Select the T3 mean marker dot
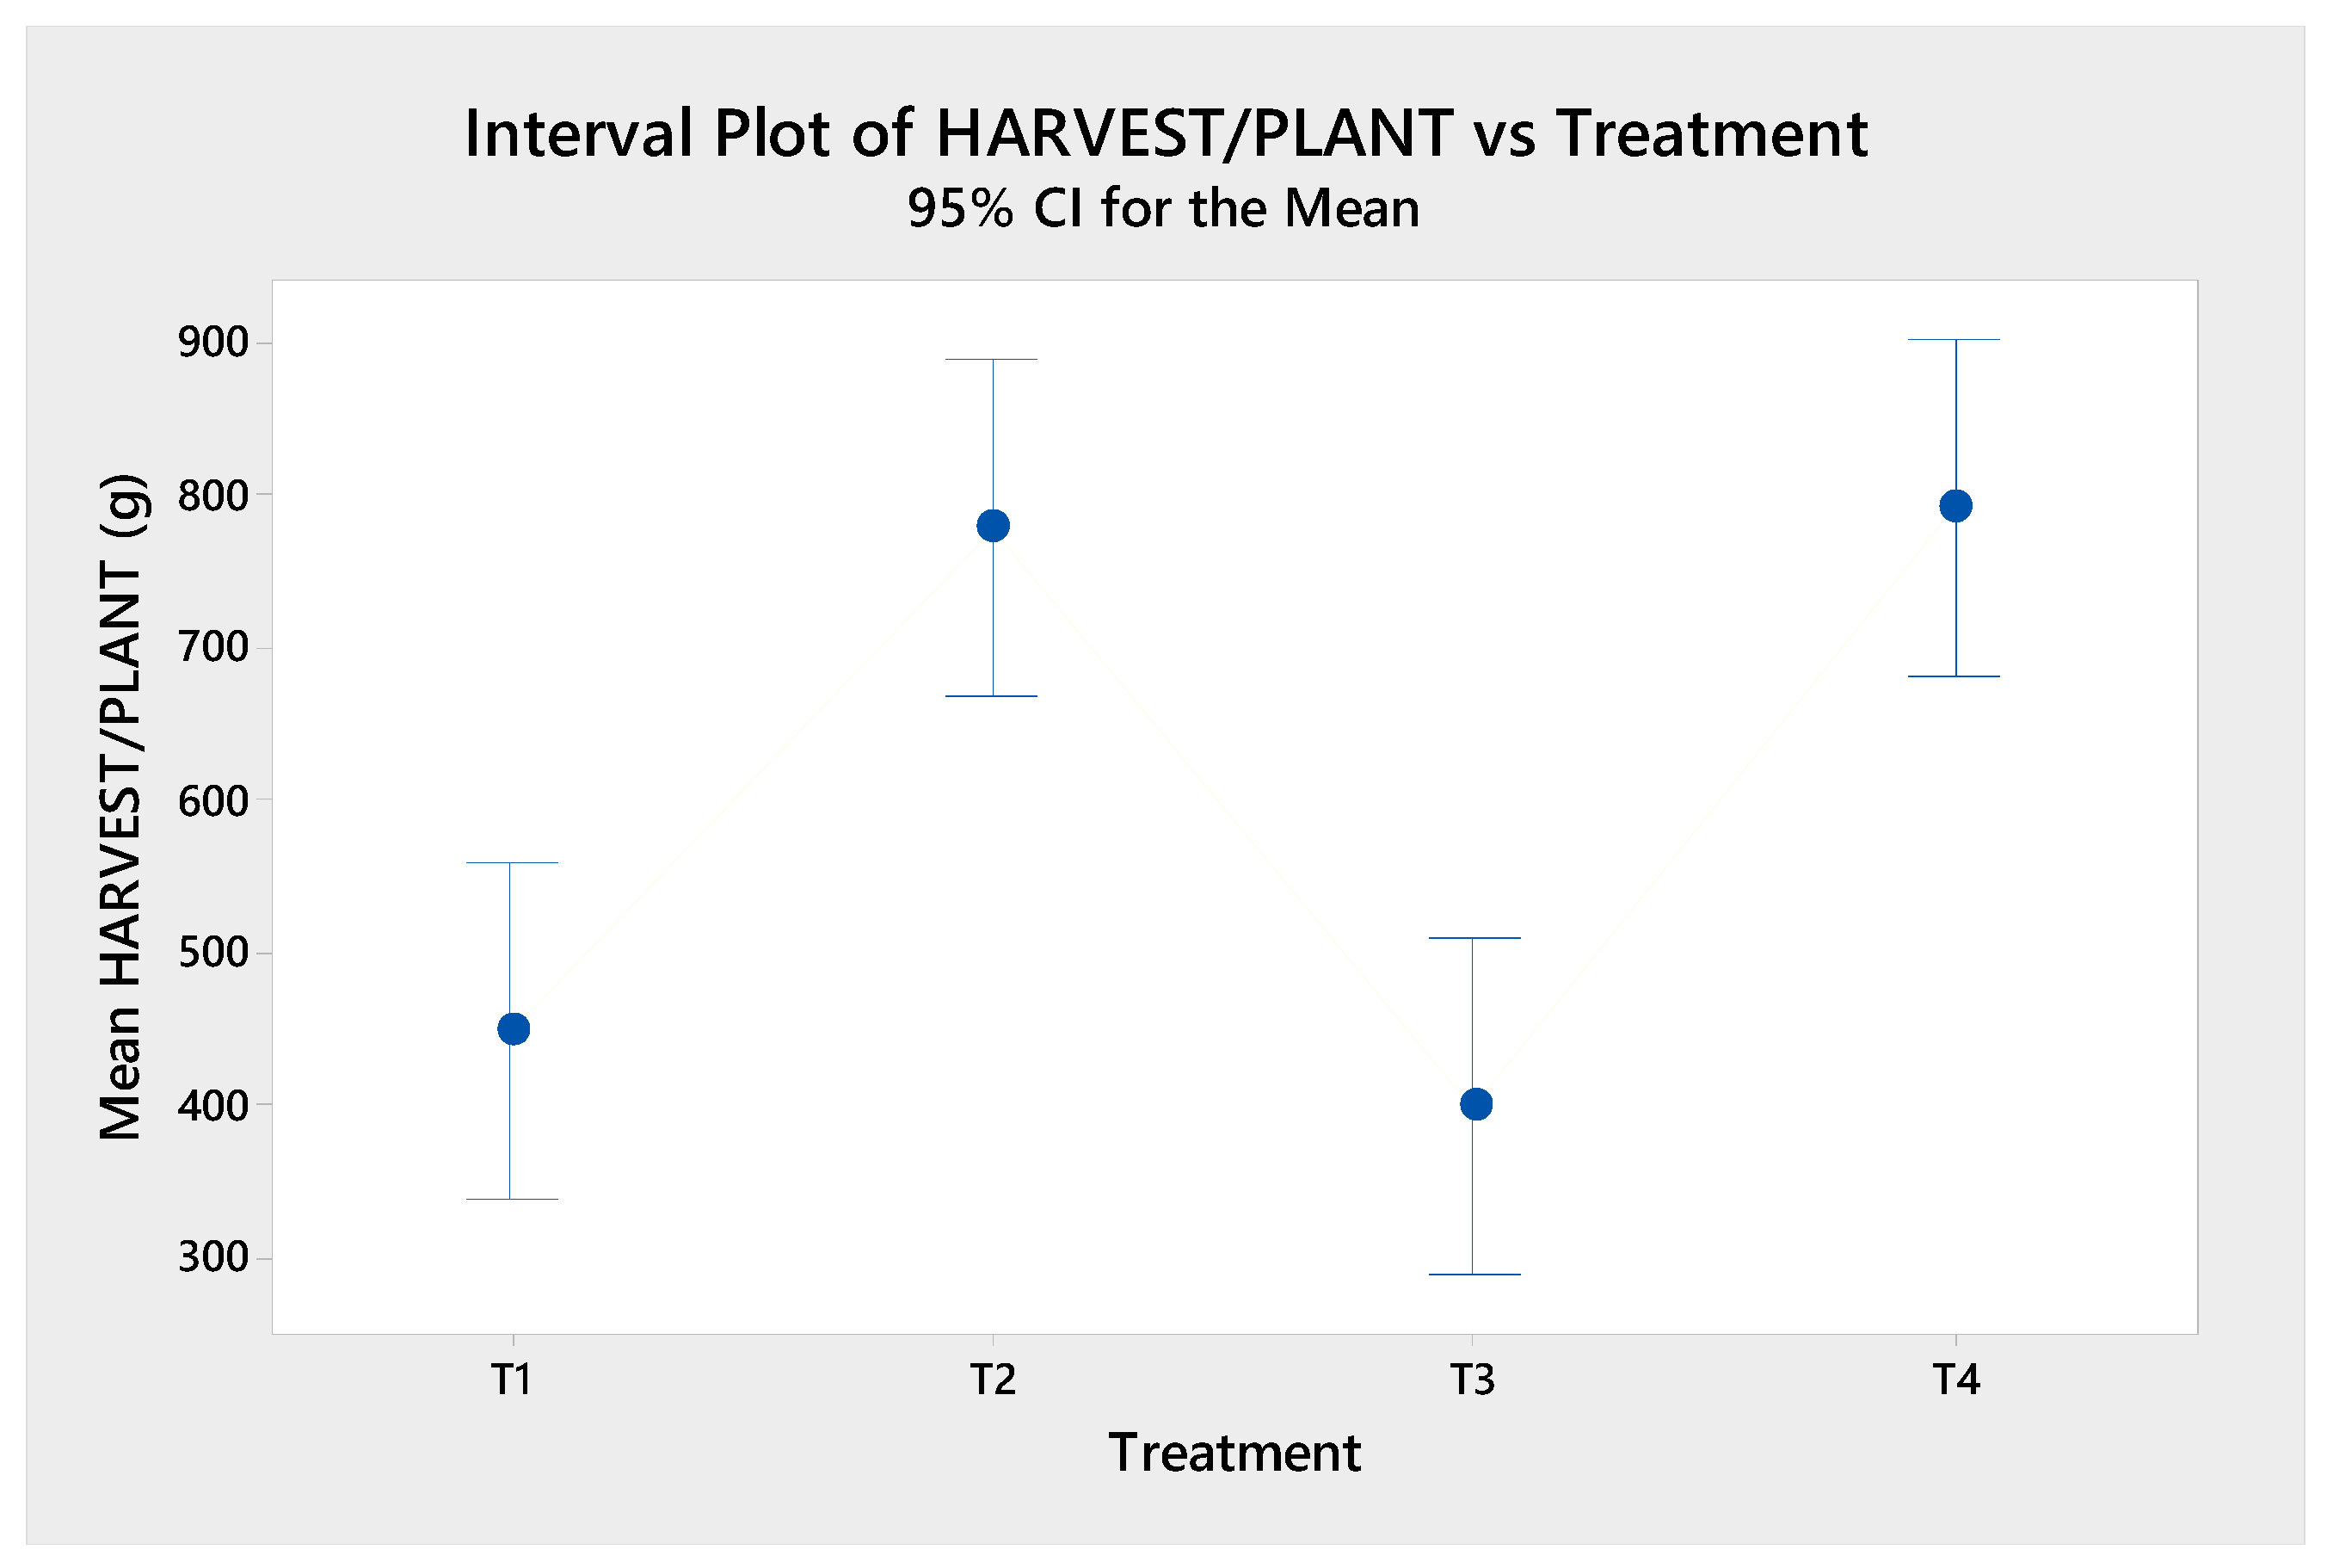Viewport: 2327px width, 1568px height. [x=1475, y=1104]
